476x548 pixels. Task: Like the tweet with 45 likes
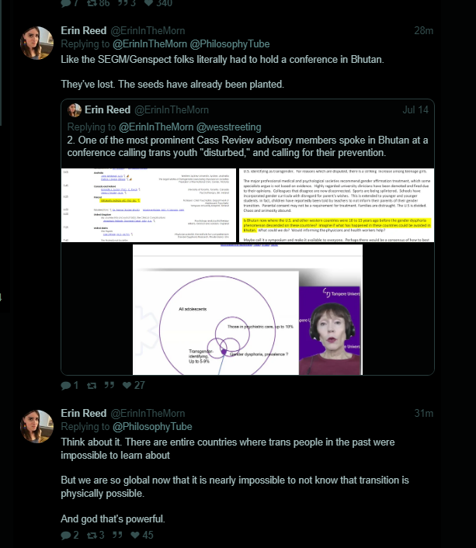coord(134,535)
